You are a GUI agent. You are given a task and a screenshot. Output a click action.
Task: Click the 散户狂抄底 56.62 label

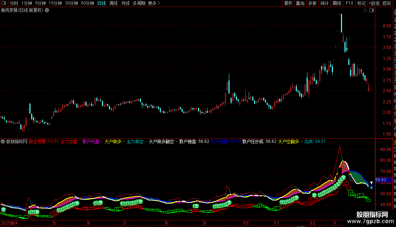pyautogui.click(x=259, y=141)
